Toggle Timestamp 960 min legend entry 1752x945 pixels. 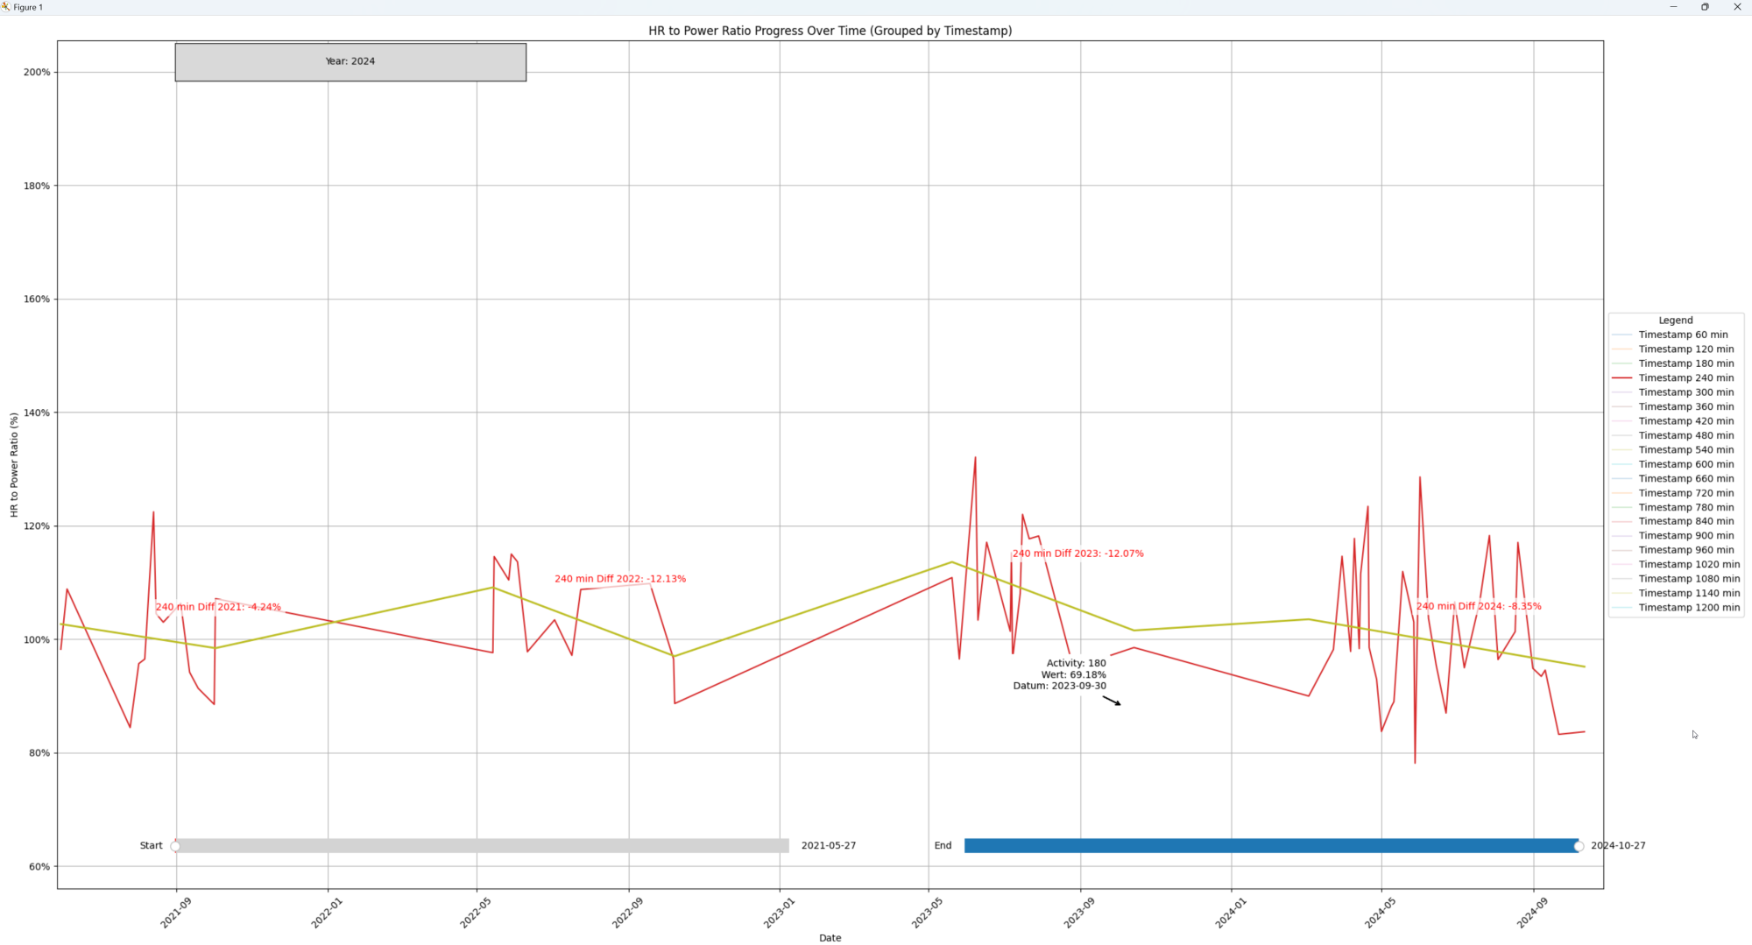point(1672,550)
